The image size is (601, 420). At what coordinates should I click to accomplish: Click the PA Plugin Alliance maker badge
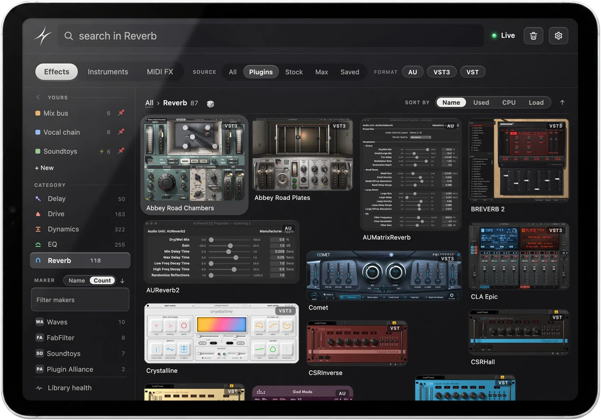[39, 369]
